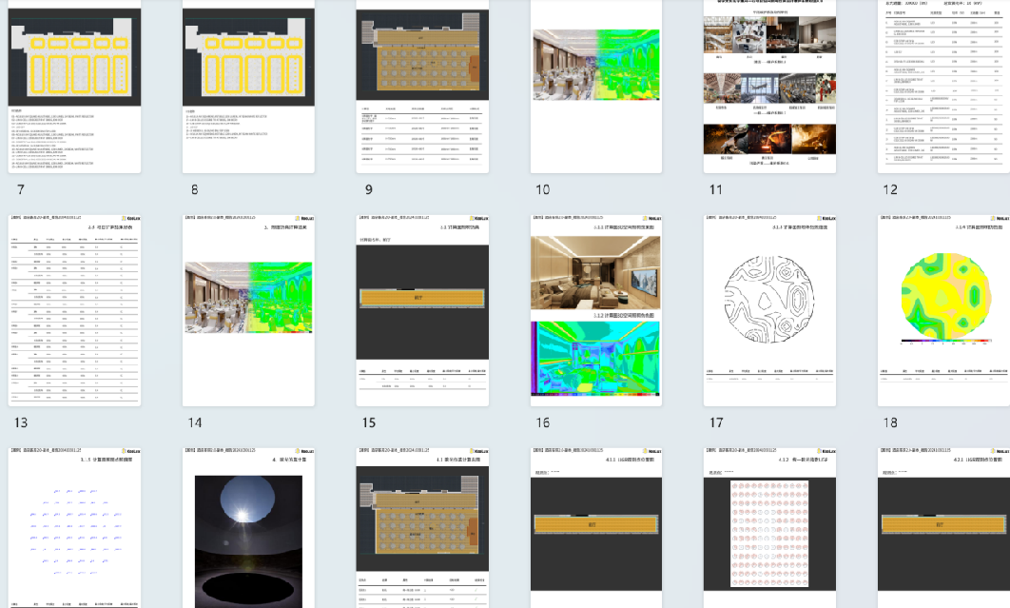
Task: Open page 17 circular contour line thumbnail
Action: point(769,309)
